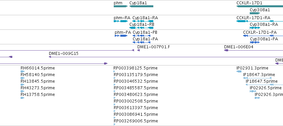This screenshot has width=283, height=126.
Task: Click the Cyp18a1-RB transcript glyph
Action: [141, 28]
